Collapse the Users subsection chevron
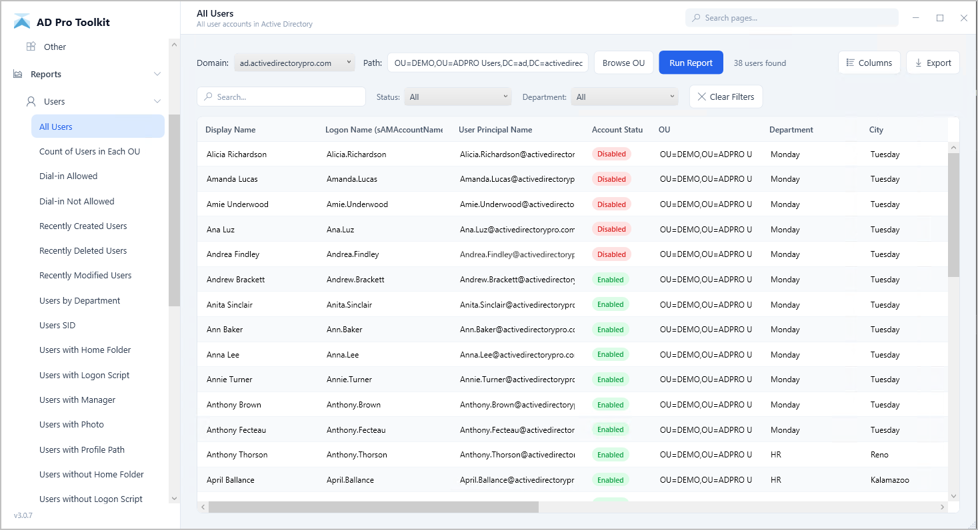This screenshot has width=978, height=530. point(157,101)
